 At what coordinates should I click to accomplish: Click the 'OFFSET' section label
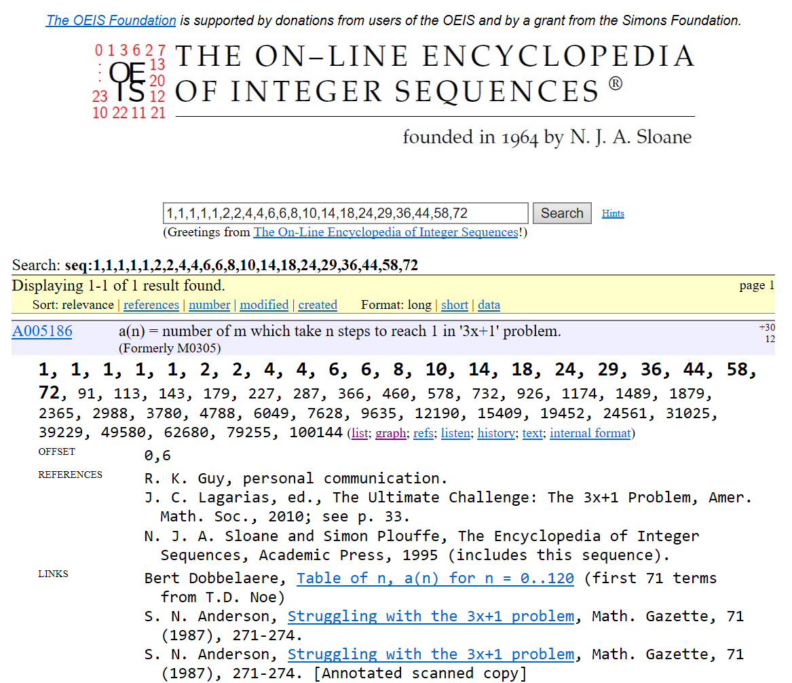pyautogui.click(x=56, y=451)
